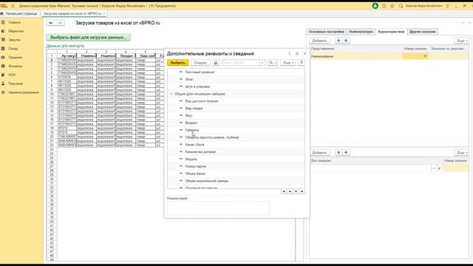Open favorites star icon
This screenshot has width=473, height=266.
tap(392, 6)
